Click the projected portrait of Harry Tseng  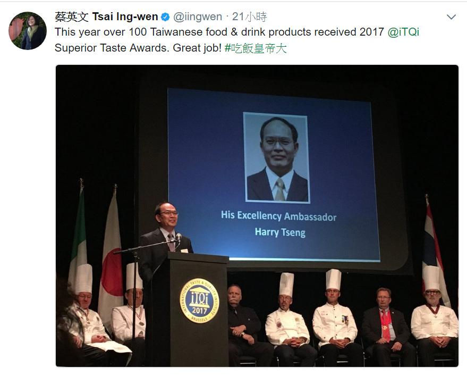277,158
